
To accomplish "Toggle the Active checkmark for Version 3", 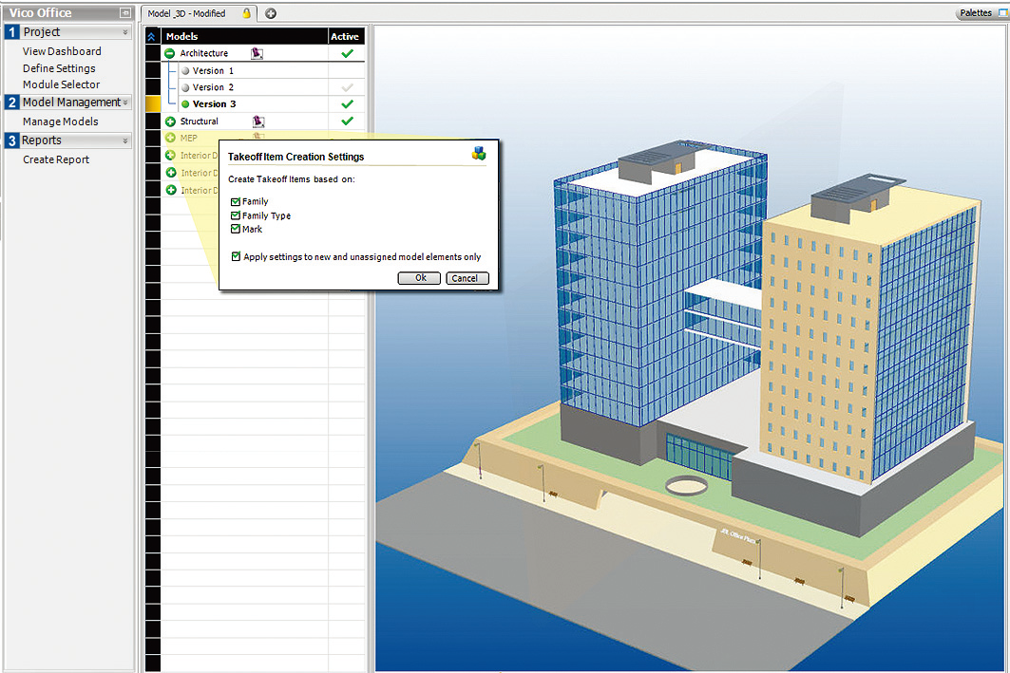I will (x=347, y=103).
